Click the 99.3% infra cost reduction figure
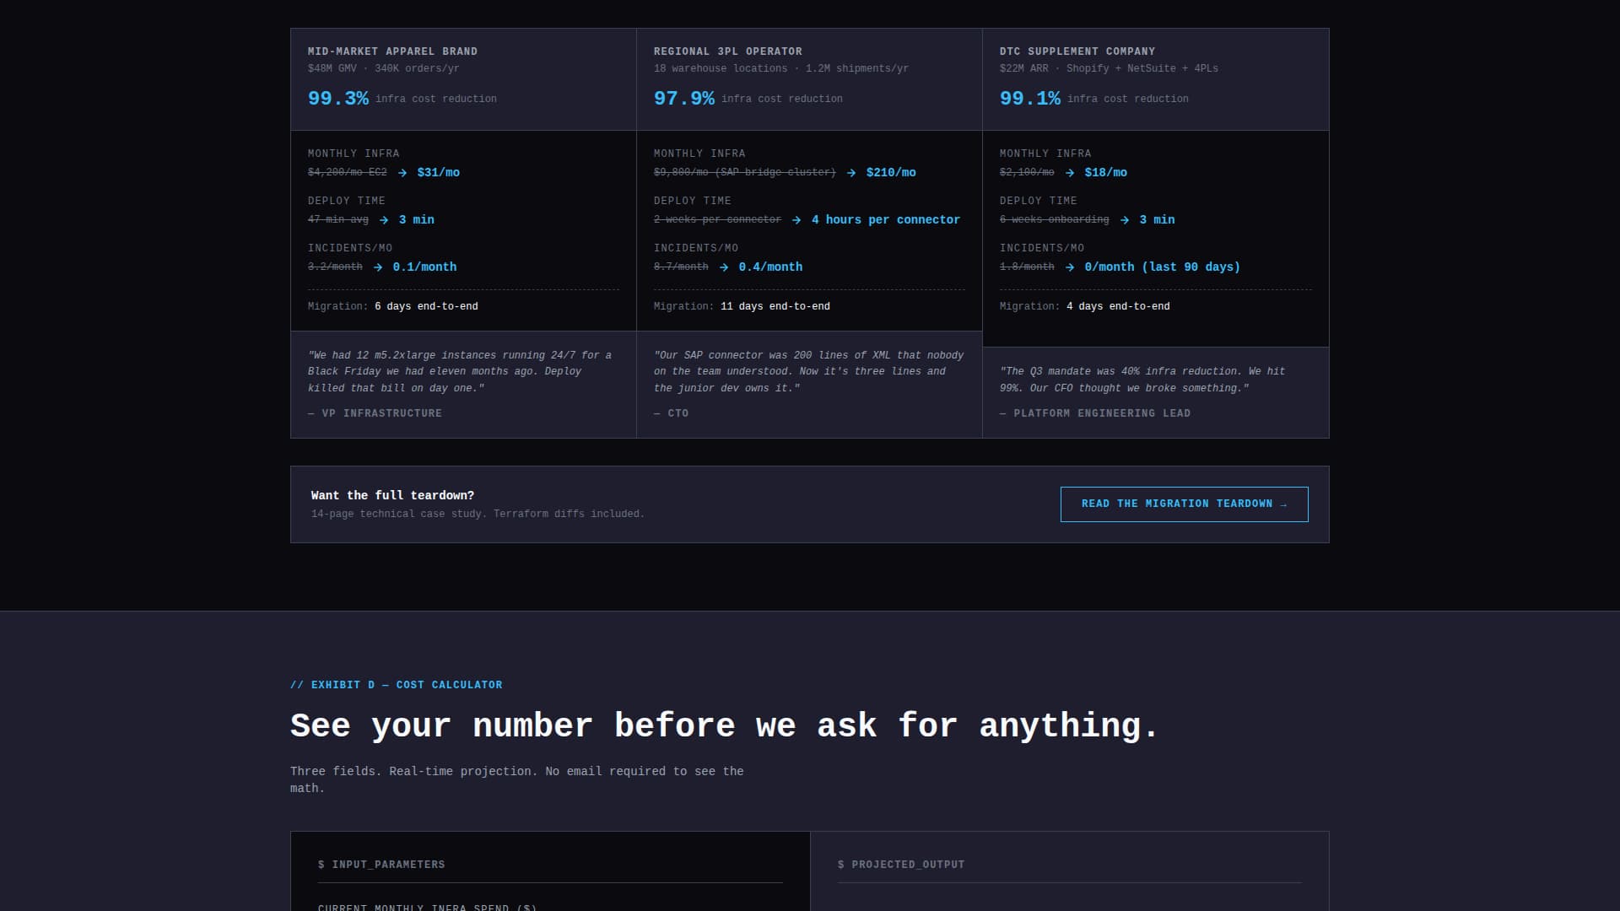 [338, 99]
